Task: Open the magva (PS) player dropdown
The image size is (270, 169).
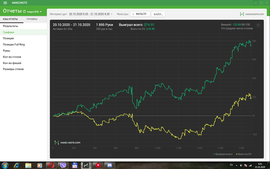Action: click(34, 12)
